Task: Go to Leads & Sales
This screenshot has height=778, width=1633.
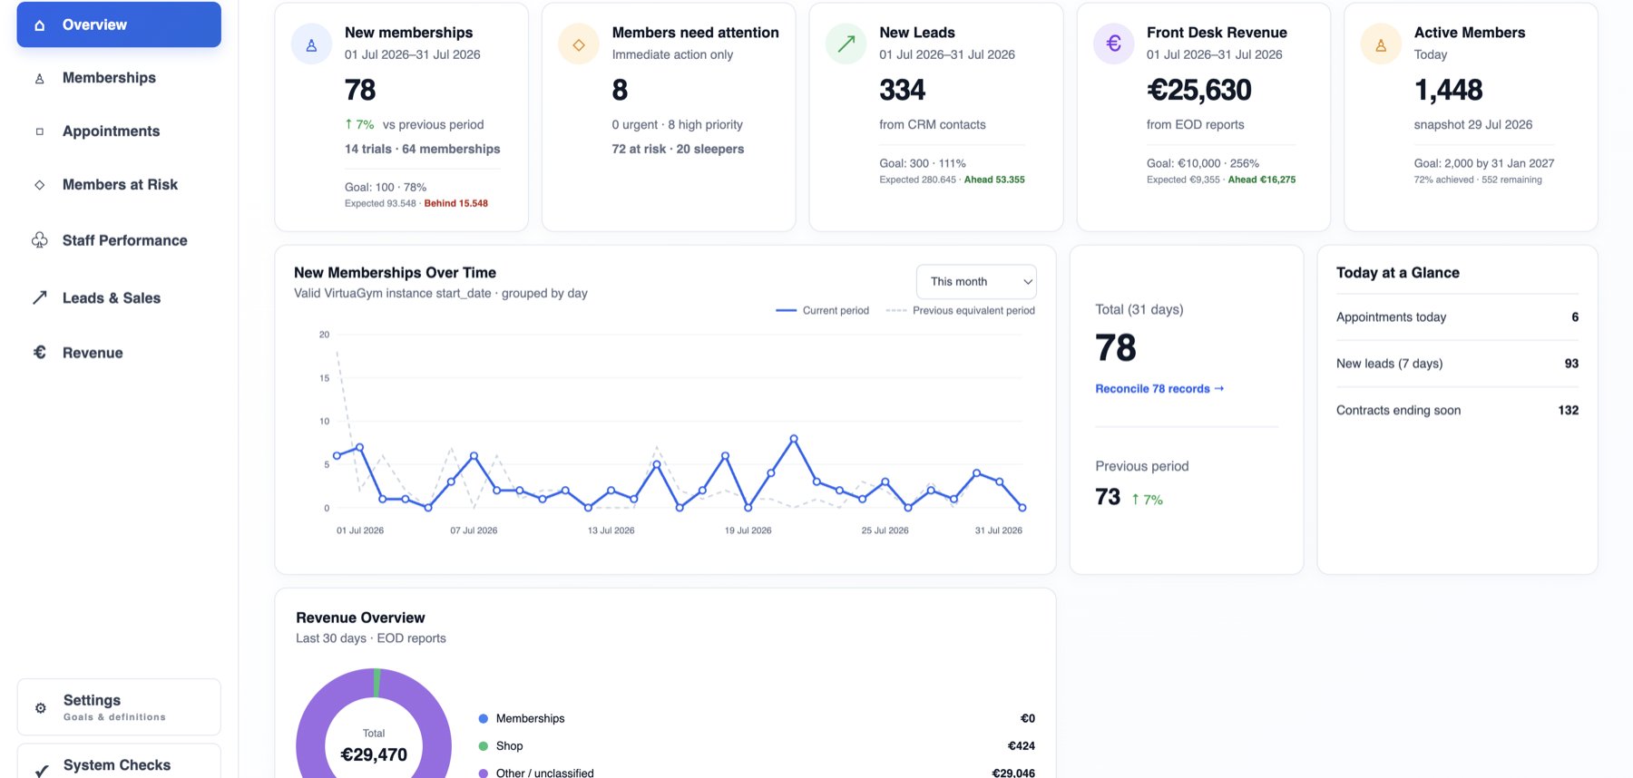Action: tap(119, 297)
